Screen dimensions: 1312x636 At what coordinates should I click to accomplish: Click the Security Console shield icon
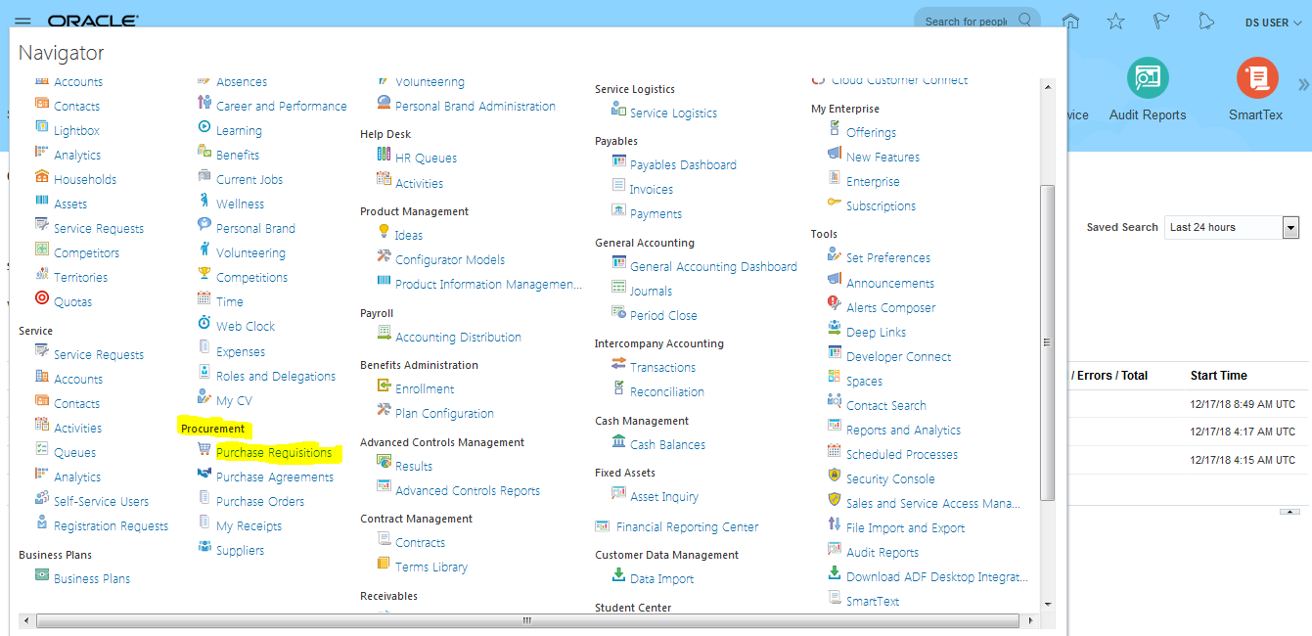coord(834,477)
